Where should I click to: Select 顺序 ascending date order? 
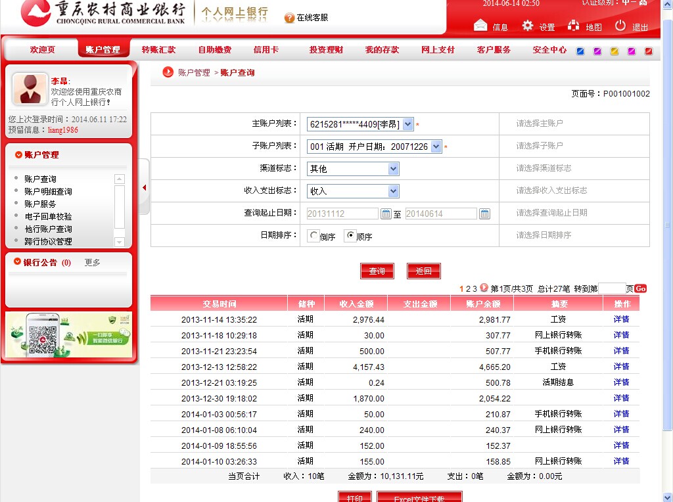pyautogui.click(x=350, y=236)
